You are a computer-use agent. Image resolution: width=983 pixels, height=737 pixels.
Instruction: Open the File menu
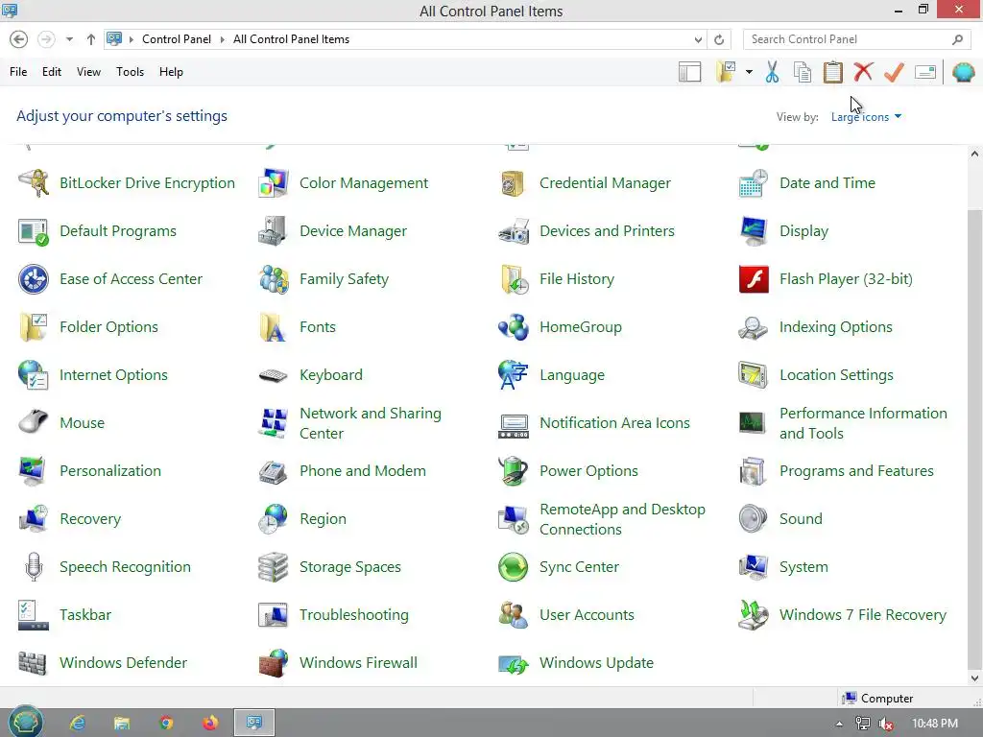coord(18,72)
